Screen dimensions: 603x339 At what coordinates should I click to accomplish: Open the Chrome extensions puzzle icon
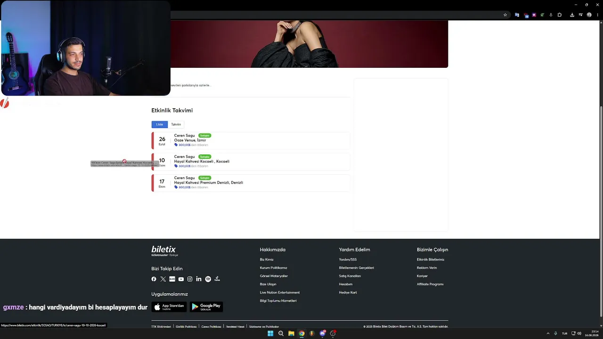pyautogui.click(x=560, y=15)
